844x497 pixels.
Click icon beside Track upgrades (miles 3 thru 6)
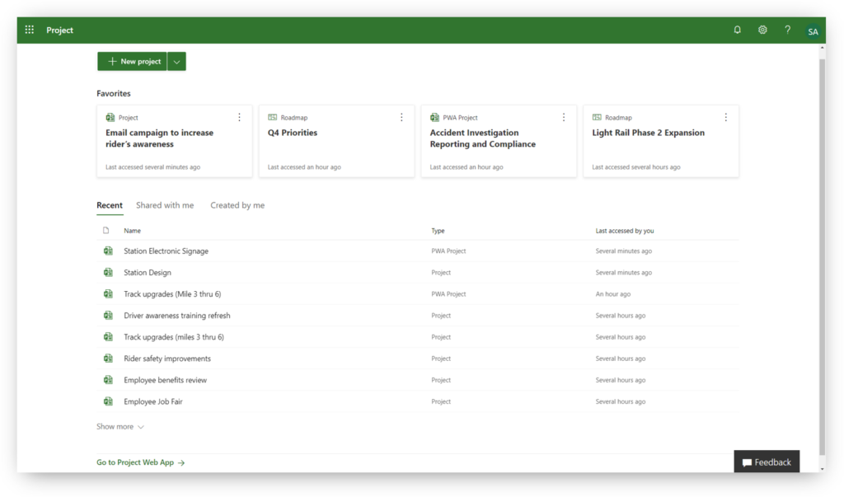point(108,337)
